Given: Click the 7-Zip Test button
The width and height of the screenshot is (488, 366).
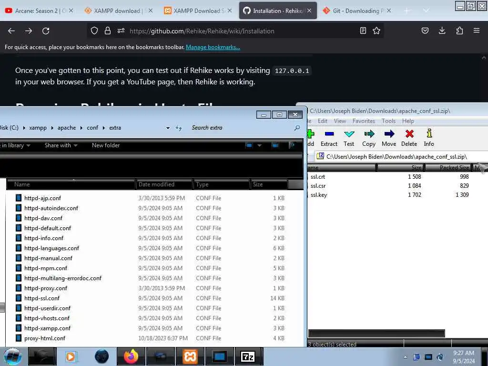Looking at the screenshot, I should coord(349,138).
